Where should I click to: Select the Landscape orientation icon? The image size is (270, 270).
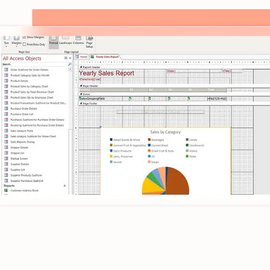[65, 38]
